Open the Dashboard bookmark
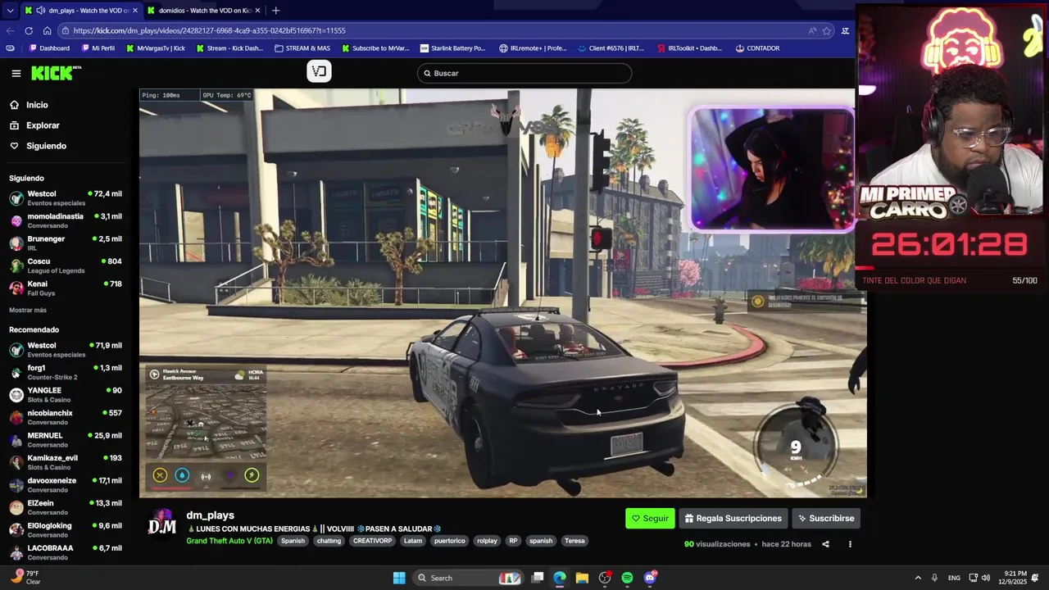Image resolution: width=1049 pixels, height=590 pixels. coord(49,48)
